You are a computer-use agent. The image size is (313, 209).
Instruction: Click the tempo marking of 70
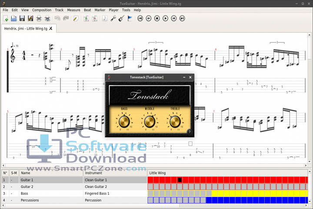(x=15, y=45)
